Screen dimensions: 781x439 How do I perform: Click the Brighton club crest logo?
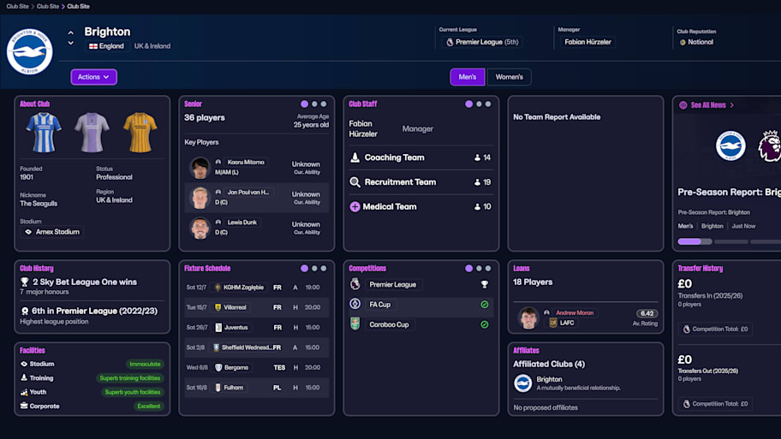pyautogui.click(x=29, y=51)
